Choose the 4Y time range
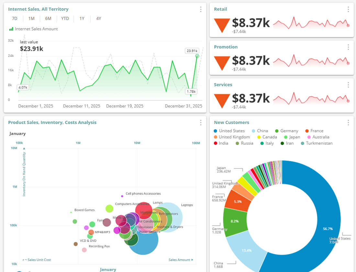The image size is (356, 272). (99, 18)
